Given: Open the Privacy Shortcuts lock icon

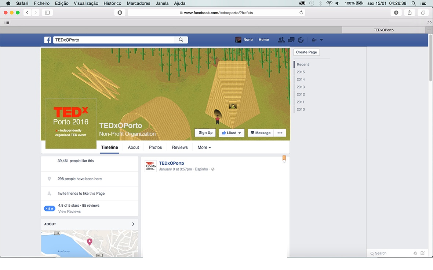Looking at the screenshot, I should 314,40.
